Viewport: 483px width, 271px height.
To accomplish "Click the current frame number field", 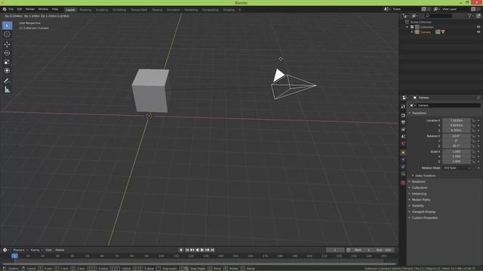I will coord(335,250).
